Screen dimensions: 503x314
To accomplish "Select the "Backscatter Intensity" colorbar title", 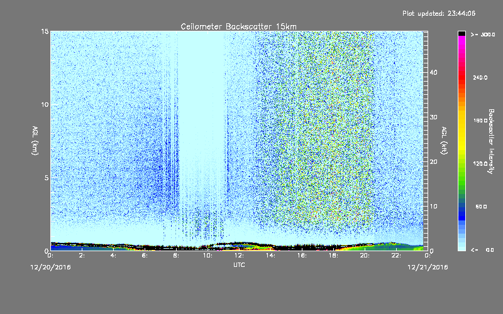I will pyautogui.click(x=491, y=141).
